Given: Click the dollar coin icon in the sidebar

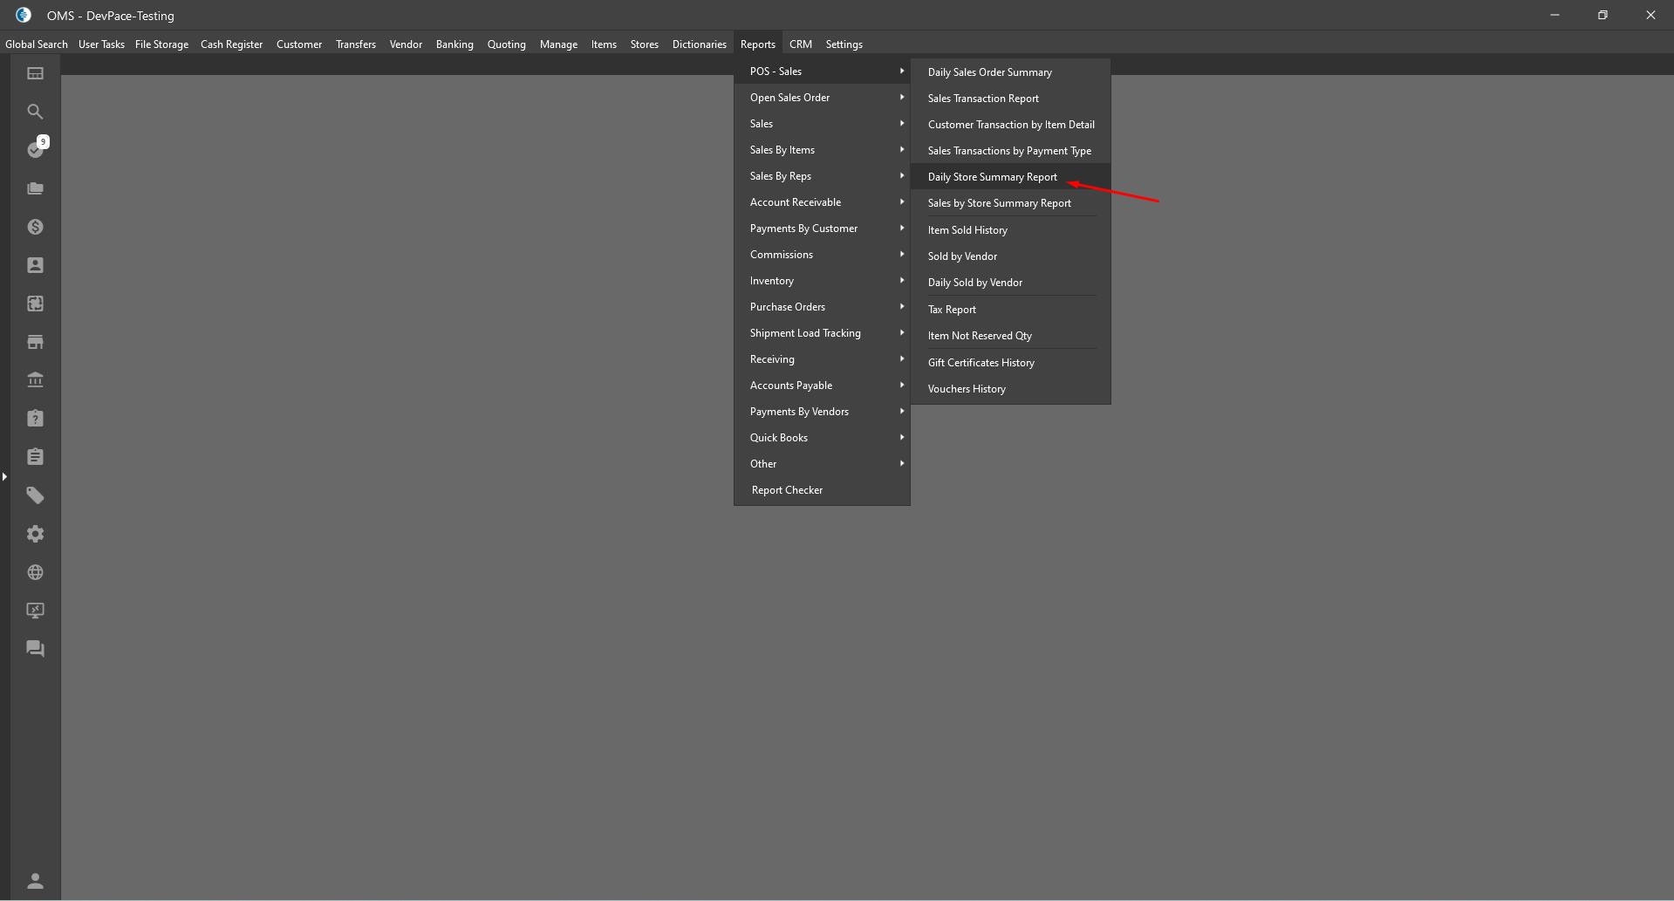Looking at the screenshot, I should click(35, 227).
